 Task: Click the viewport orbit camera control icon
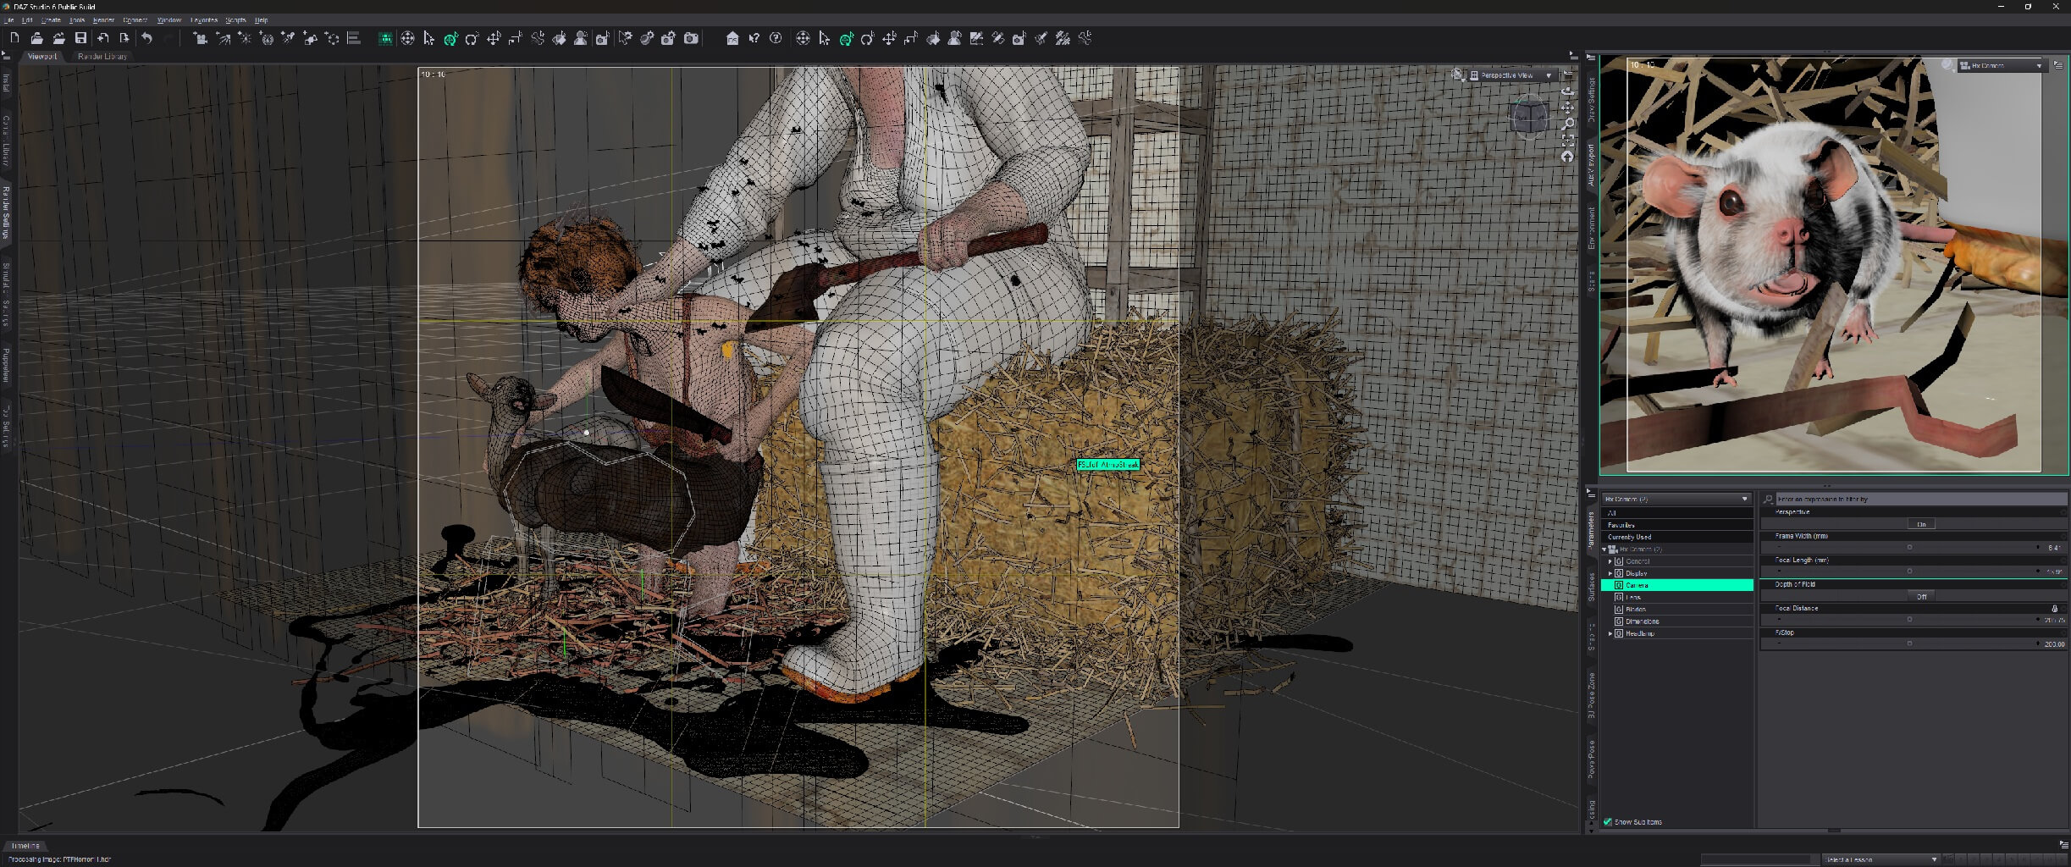coord(1567,91)
